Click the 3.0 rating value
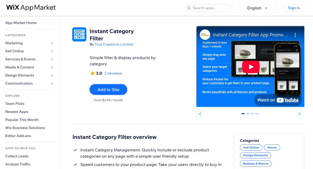This screenshot has width=313, height=169. point(99,73)
